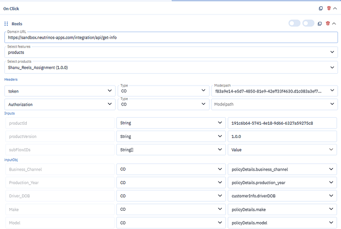Change productId type from String
The image size is (341, 229).
point(171,123)
